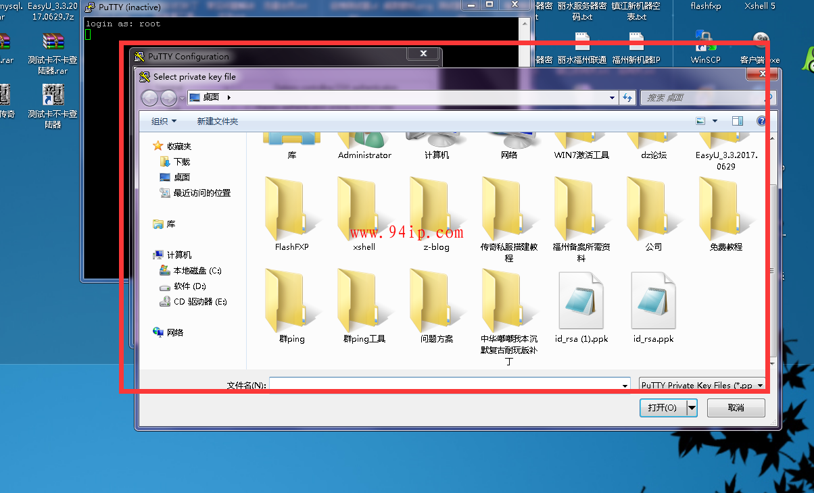The image size is (814, 493).
Task: Open the help question-mark button
Action: [x=761, y=122]
